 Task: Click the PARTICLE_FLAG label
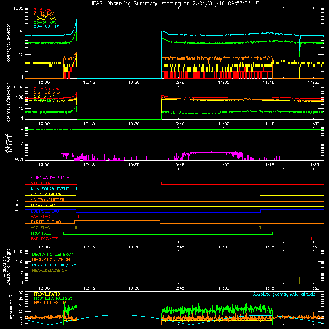point(46,222)
